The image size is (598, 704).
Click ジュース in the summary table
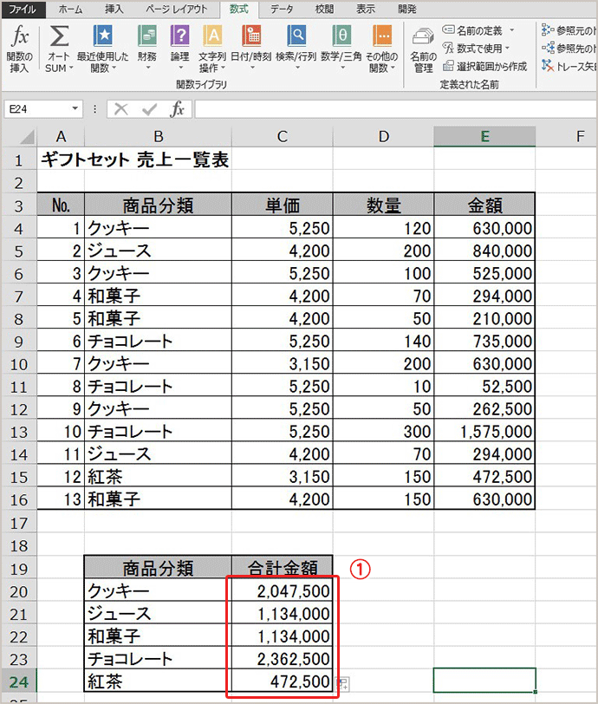[158, 613]
